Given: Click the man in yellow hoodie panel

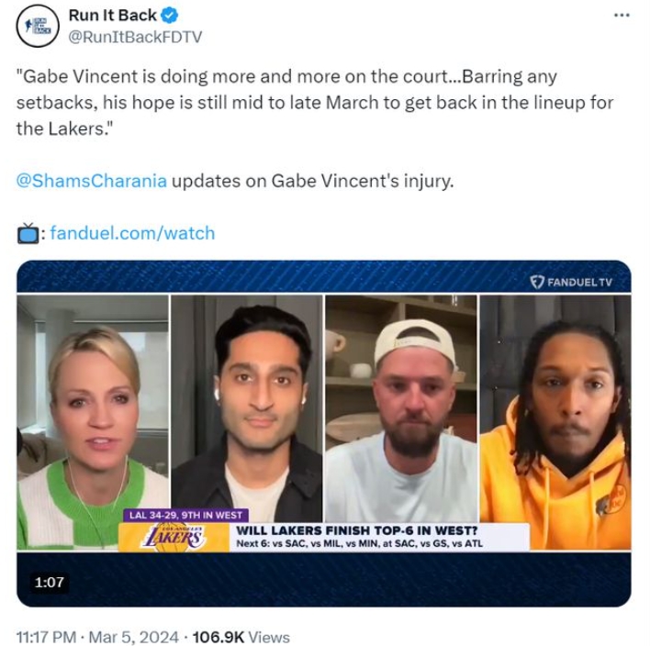Looking at the screenshot, I should [555, 422].
